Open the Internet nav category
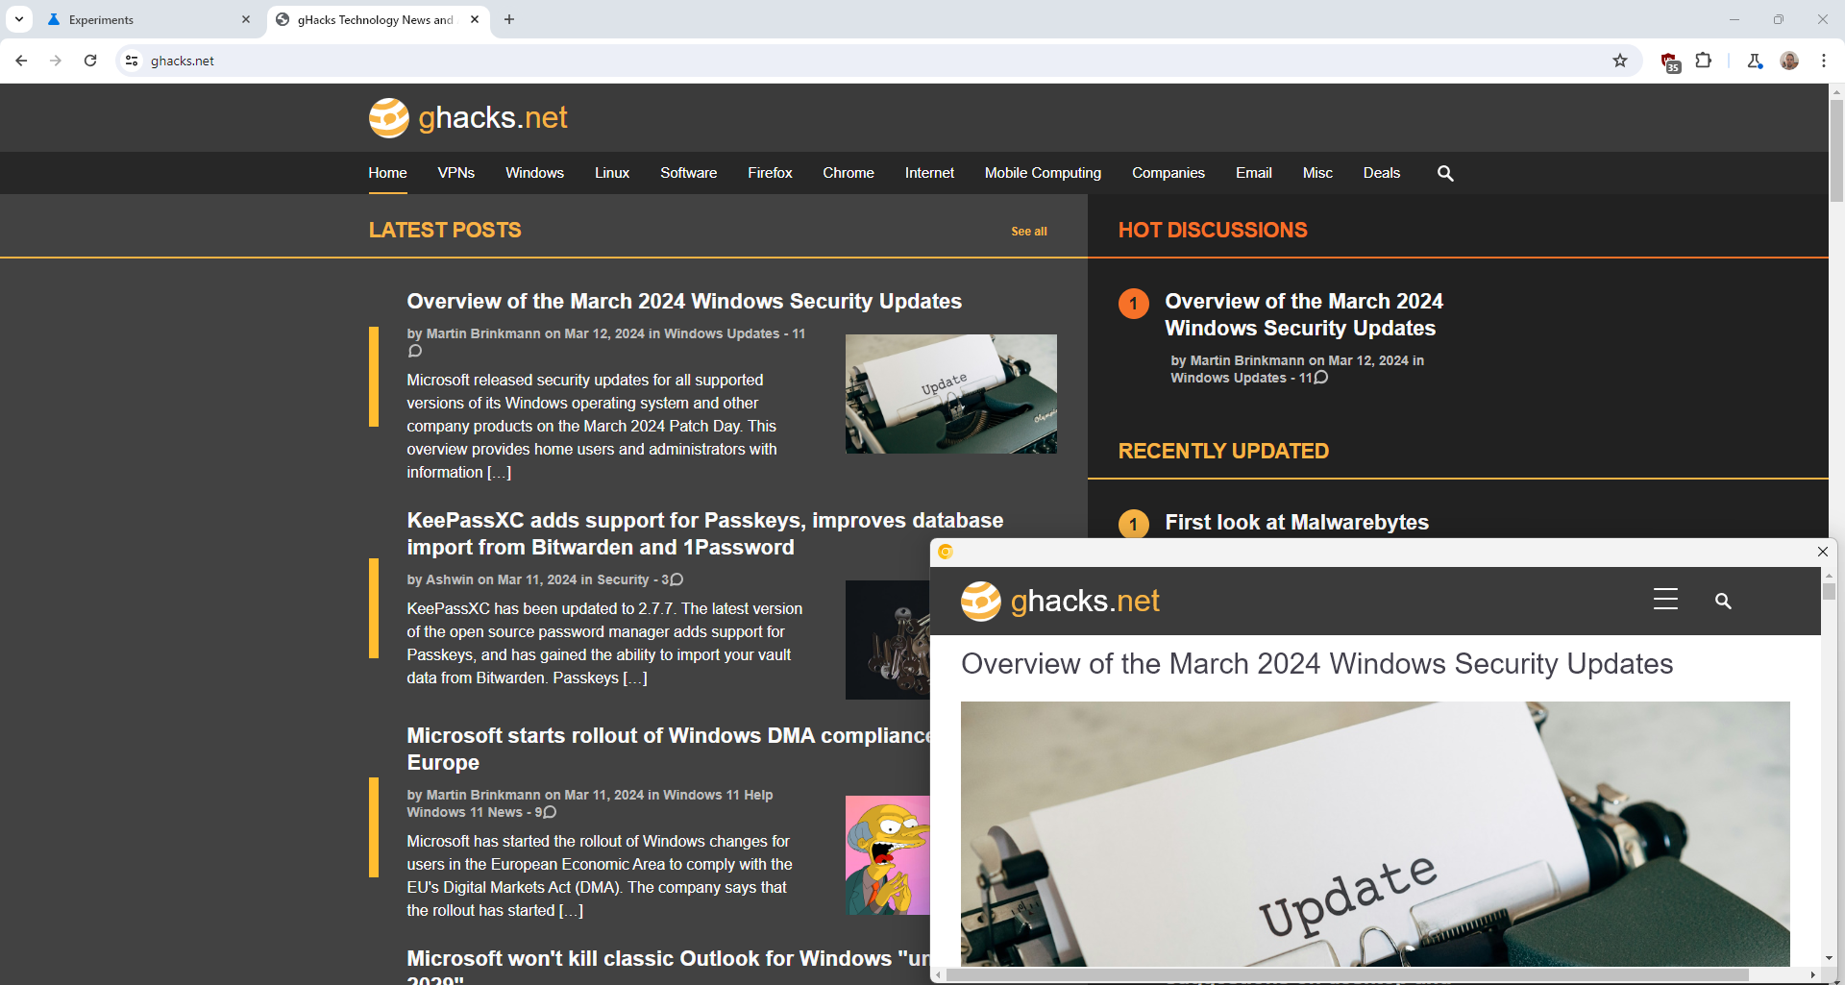The height and width of the screenshot is (985, 1845). pyautogui.click(x=929, y=173)
